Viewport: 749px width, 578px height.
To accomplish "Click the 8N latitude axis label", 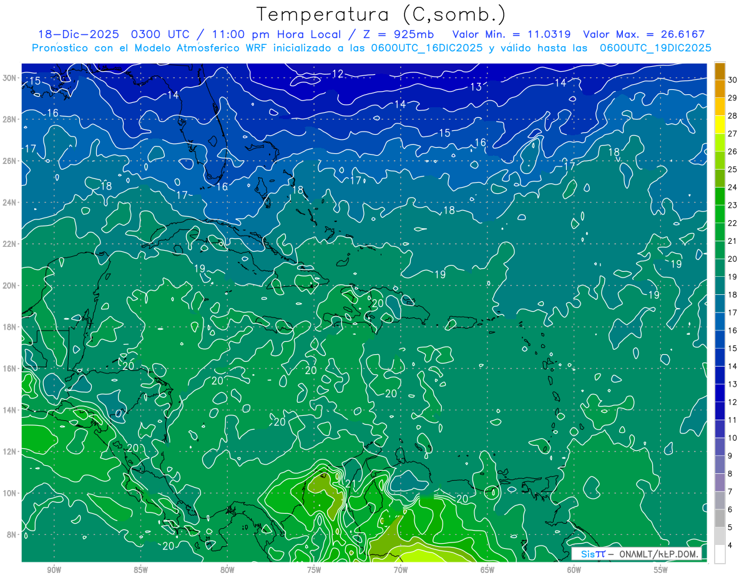I will [x=12, y=534].
